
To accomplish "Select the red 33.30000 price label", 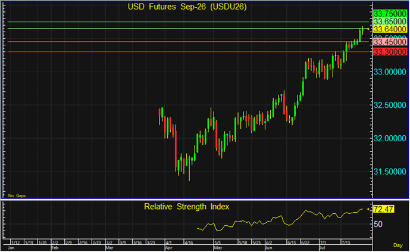I will tap(390, 52).
